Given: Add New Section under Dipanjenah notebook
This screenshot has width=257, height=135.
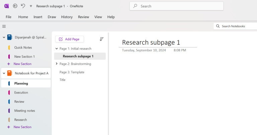Looking at the screenshot, I should (22, 64).
